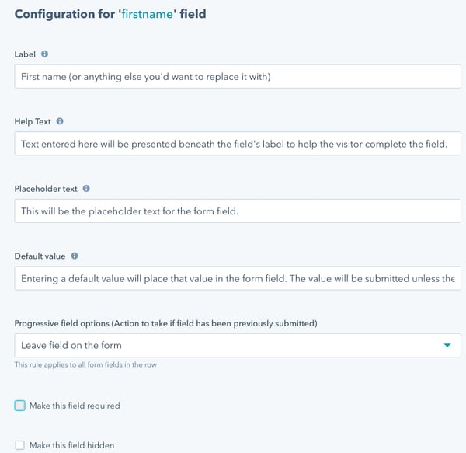Click the info icon next to Label

click(x=44, y=54)
